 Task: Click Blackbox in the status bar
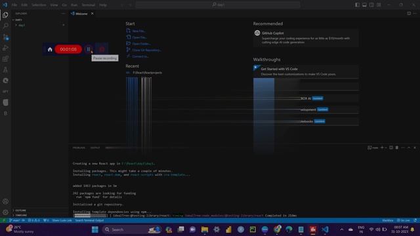point(388,220)
